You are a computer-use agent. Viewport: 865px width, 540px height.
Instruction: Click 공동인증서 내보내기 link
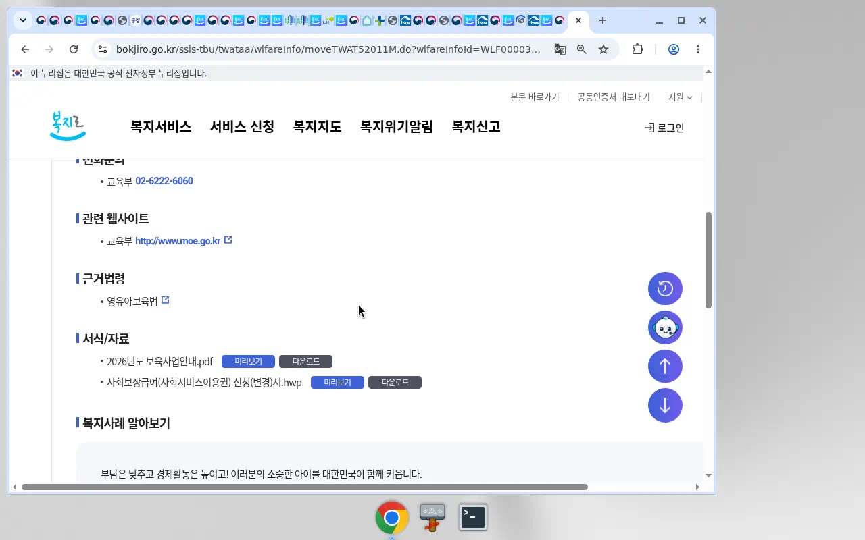pos(614,97)
